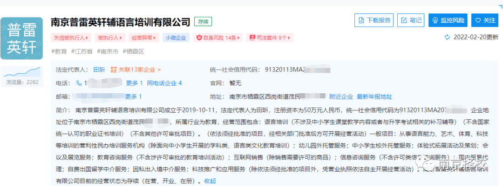Viewport: 503px width, 186px height.
Task: Open 关联13家企业 link
Action: coord(136,70)
